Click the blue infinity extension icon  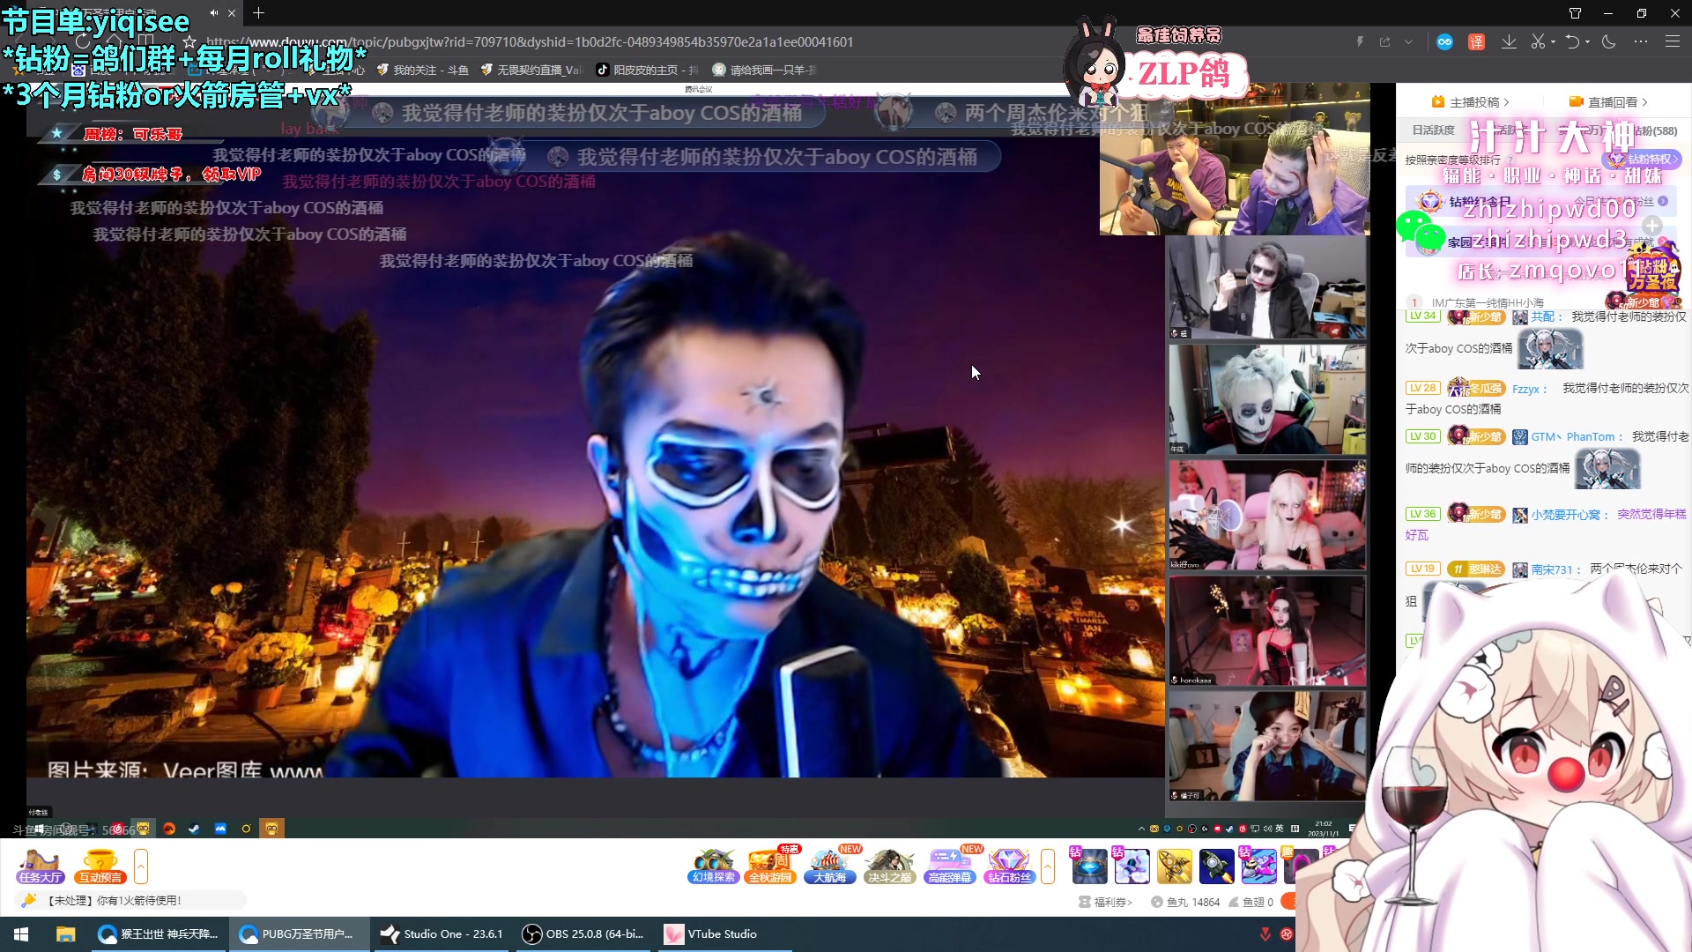(x=1444, y=41)
